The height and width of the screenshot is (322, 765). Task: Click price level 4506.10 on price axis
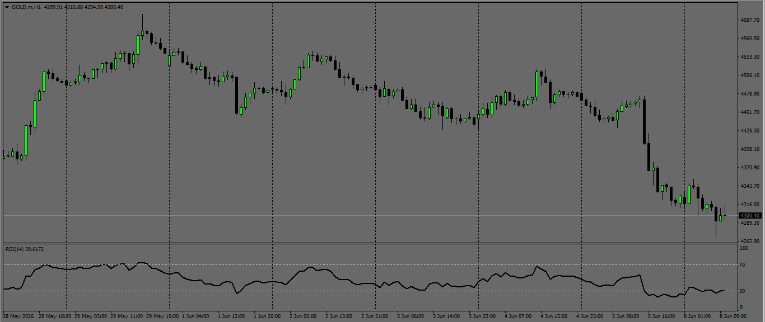point(749,75)
